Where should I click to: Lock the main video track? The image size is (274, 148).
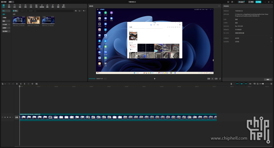tap(5, 117)
